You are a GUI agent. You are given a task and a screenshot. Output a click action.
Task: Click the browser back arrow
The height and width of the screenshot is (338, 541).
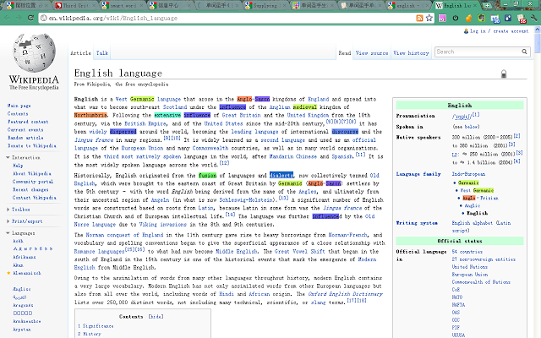coord(8,18)
